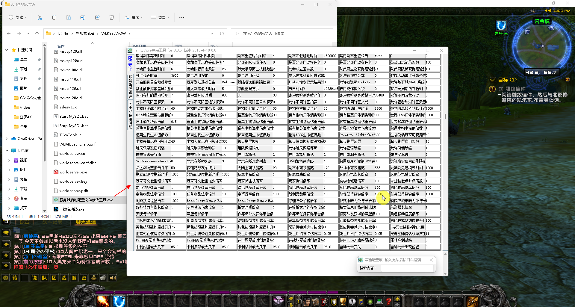Open the spellbook icon in micro menu

316,301
